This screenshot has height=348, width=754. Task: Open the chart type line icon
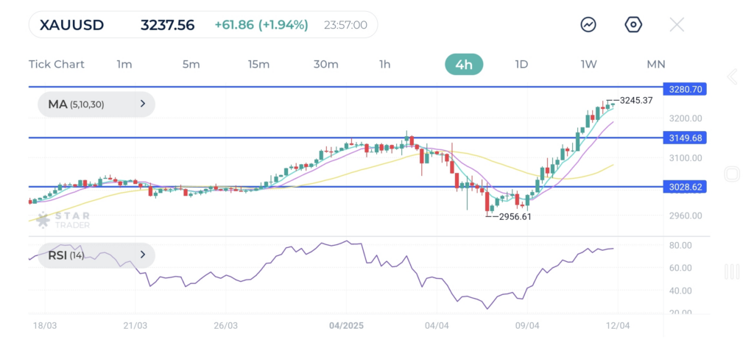click(x=588, y=25)
